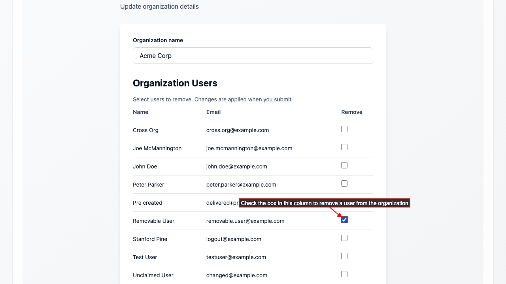The width and height of the screenshot is (506, 284).
Task: Select Peter Parker's remove checkbox
Action: 344,183
